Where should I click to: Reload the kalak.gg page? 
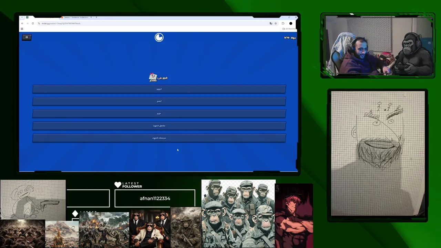[x=33, y=23]
